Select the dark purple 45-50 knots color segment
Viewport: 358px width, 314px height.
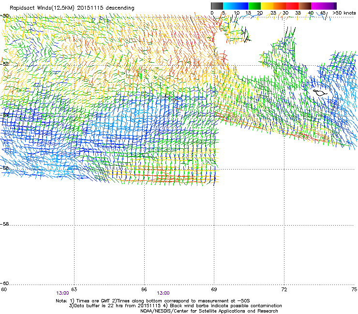(x=330, y=6)
